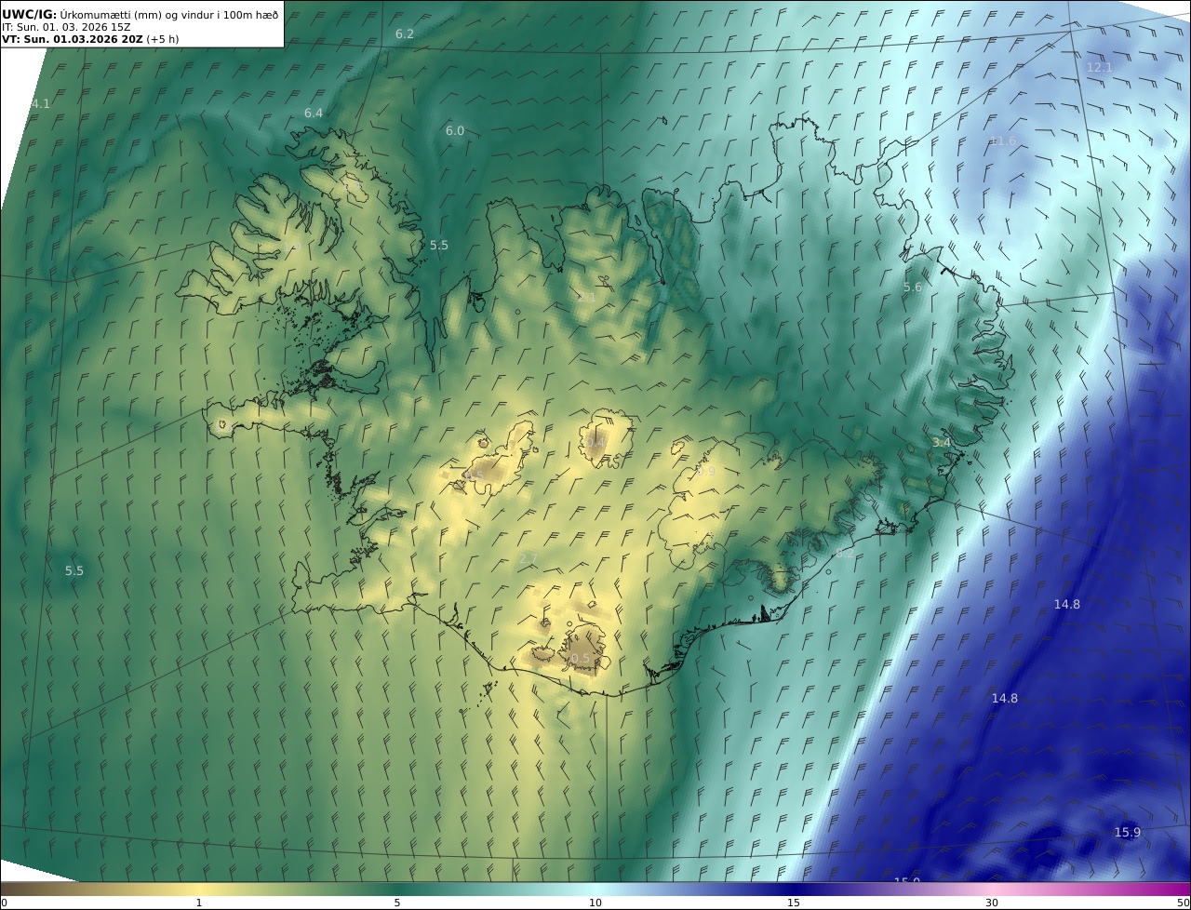The image size is (1191, 910).
Task: Click the 15 tick on the colorbar
Action: [x=794, y=903]
